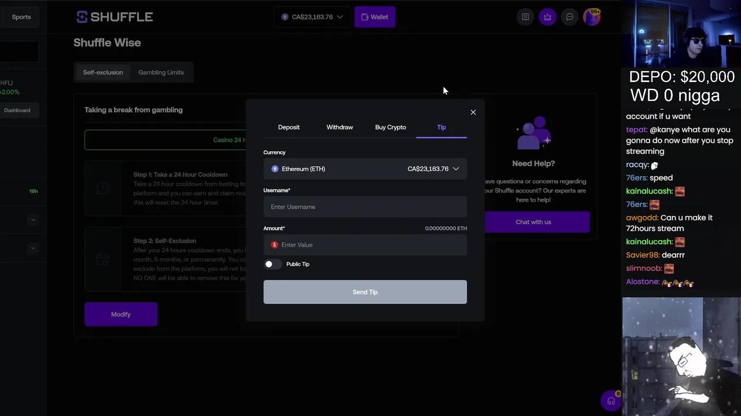Click the 0.00000000 ETH amount text
The width and height of the screenshot is (741, 416).
446,228
